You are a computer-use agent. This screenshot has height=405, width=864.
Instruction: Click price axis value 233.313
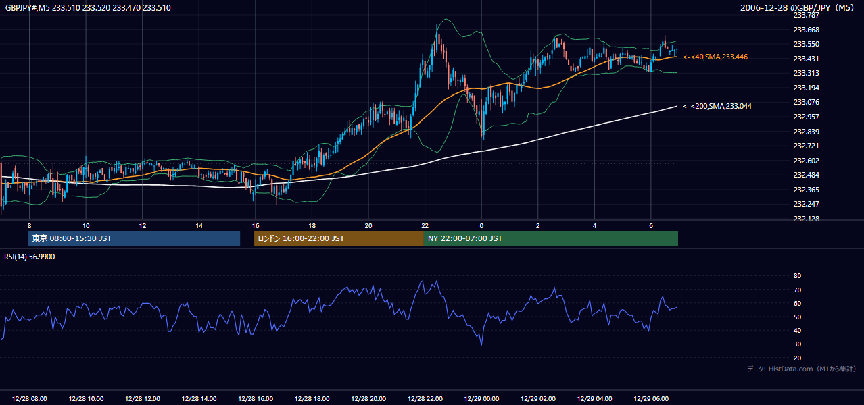click(x=807, y=74)
